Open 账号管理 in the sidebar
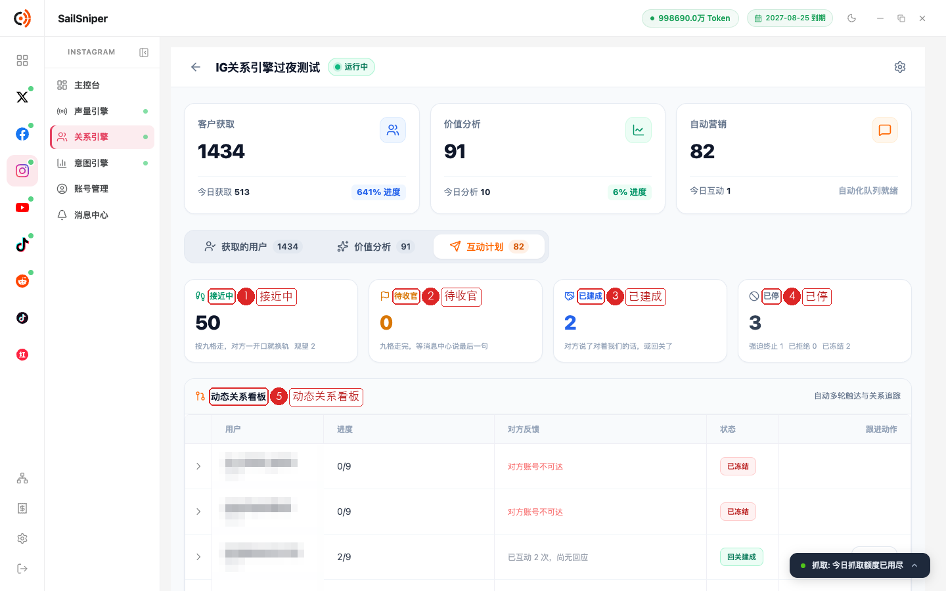Image resolution: width=946 pixels, height=591 pixels. [x=102, y=188]
